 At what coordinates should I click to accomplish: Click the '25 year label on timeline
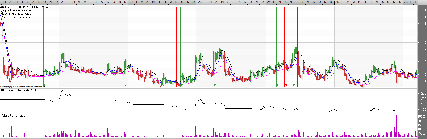point(337,2)
